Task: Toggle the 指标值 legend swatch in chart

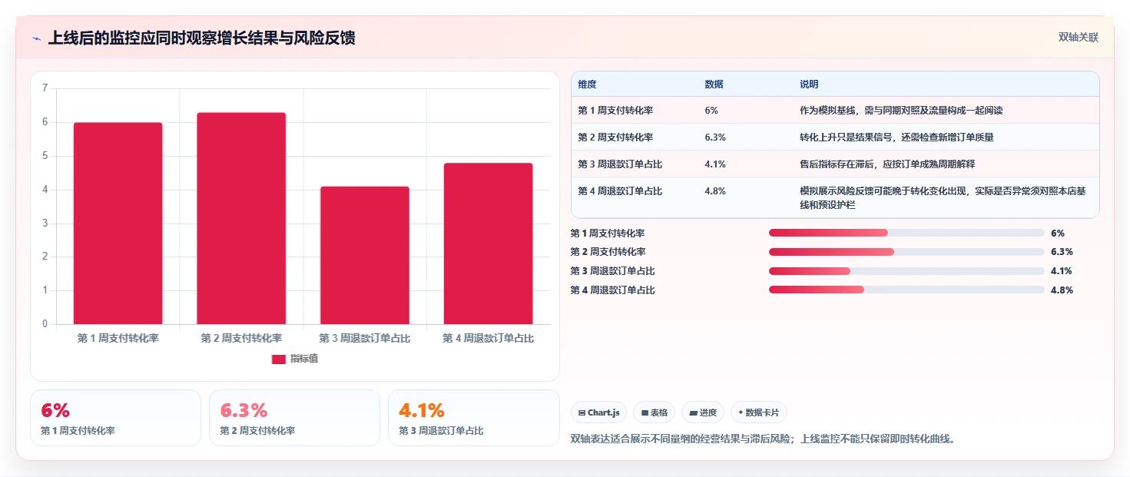Action: coord(279,359)
